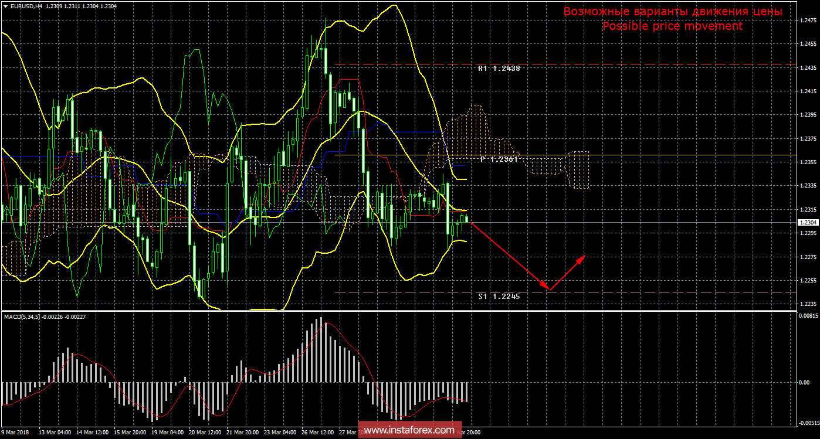
Task: Select the S1 1.2245 support label
Action: click(x=499, y=297)
